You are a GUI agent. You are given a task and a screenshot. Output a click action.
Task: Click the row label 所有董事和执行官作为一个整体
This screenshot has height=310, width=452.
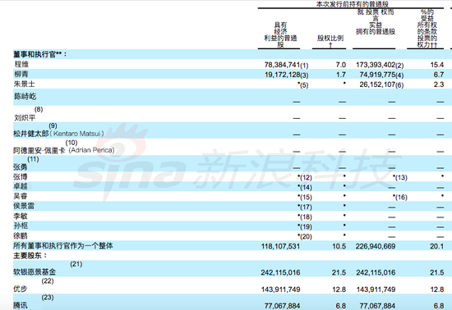click(63, 245)
